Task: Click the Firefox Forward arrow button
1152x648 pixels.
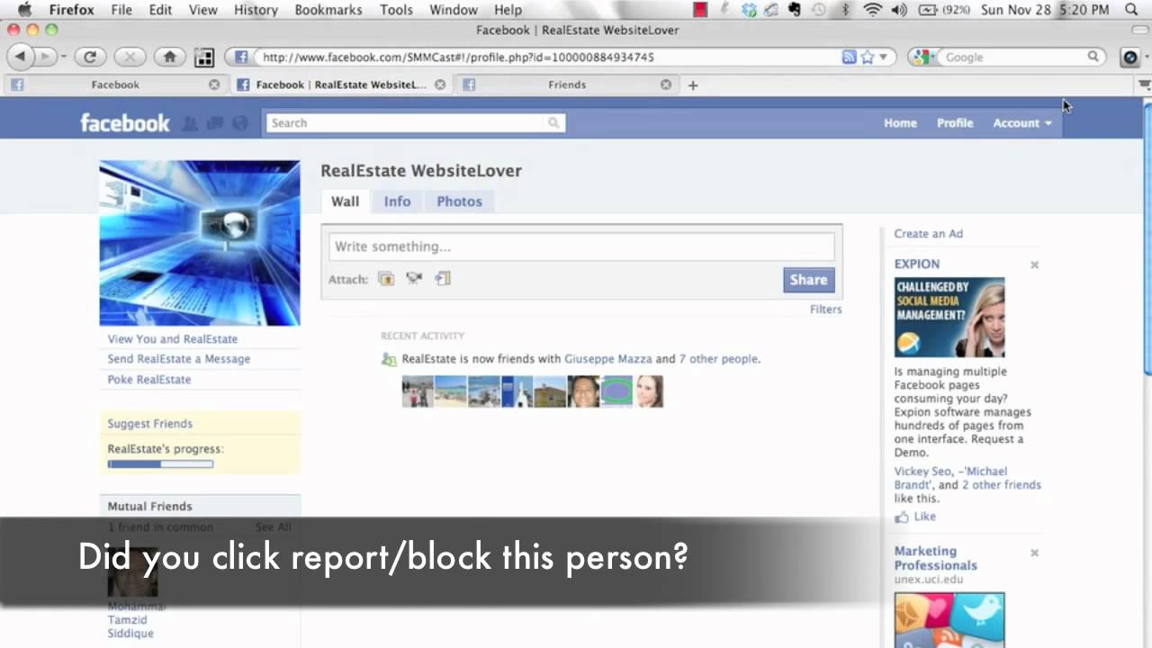Action: tap(46, 57)
